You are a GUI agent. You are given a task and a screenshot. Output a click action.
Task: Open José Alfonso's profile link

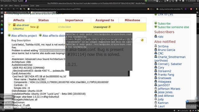coord(166,96)
